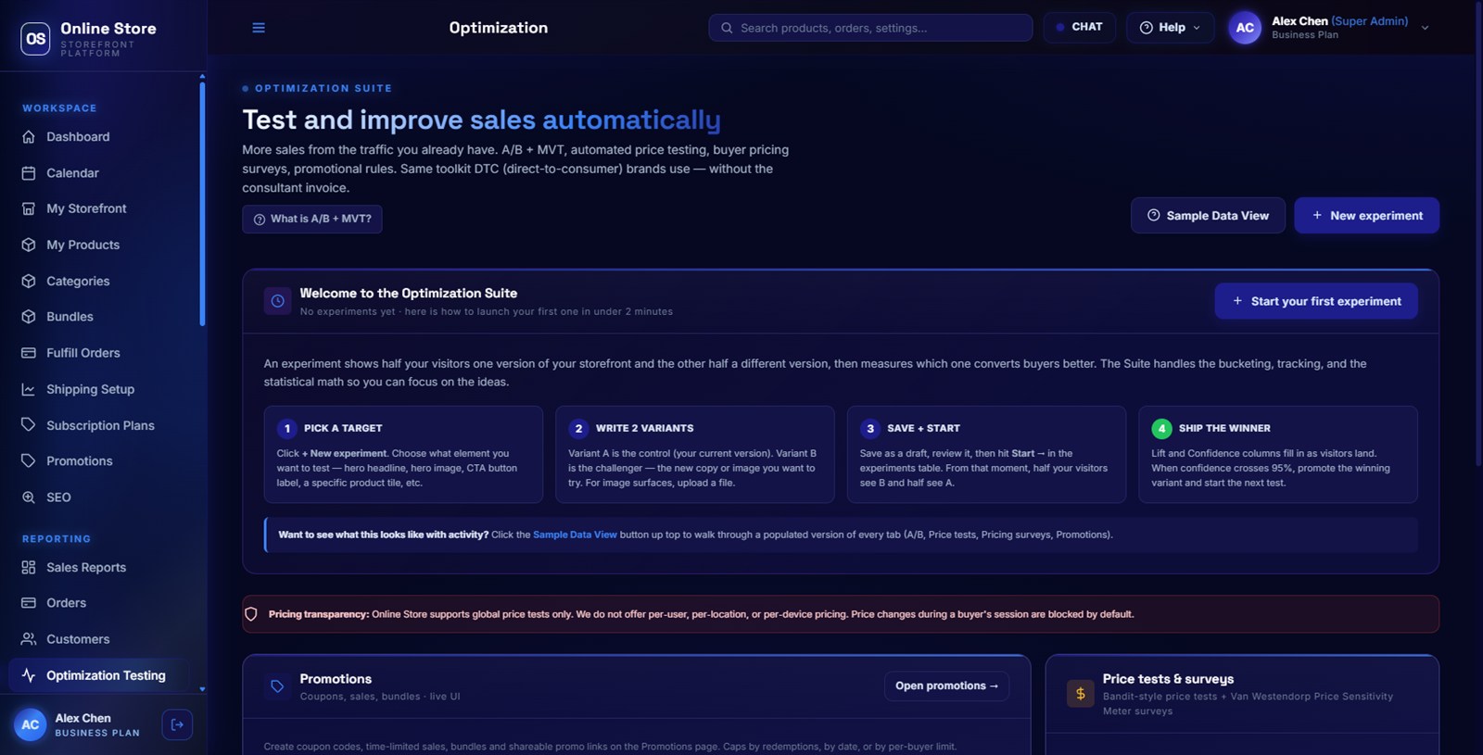The height and width of the screenshot is (755, 1483).
Task: Click the Shipping Setup chart icon
Action: (x=29, y=389)
